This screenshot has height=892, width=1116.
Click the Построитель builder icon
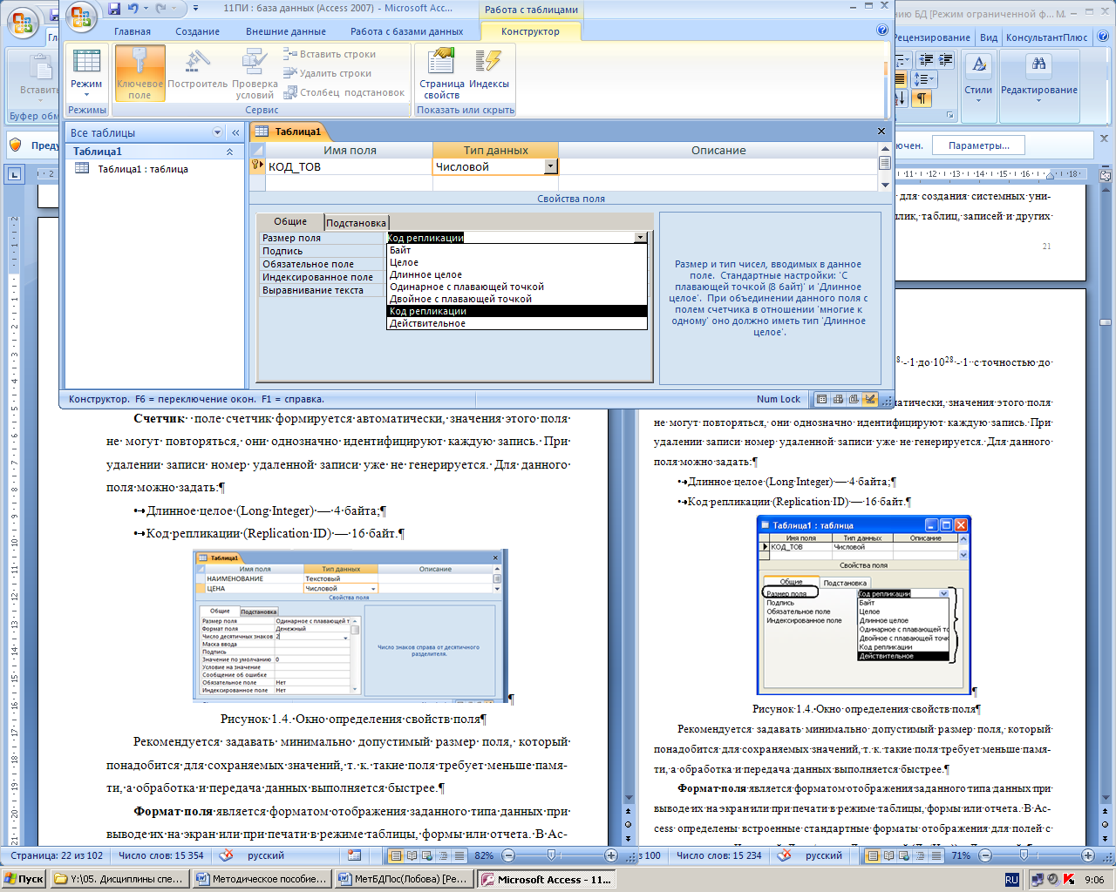pos(197,69)
